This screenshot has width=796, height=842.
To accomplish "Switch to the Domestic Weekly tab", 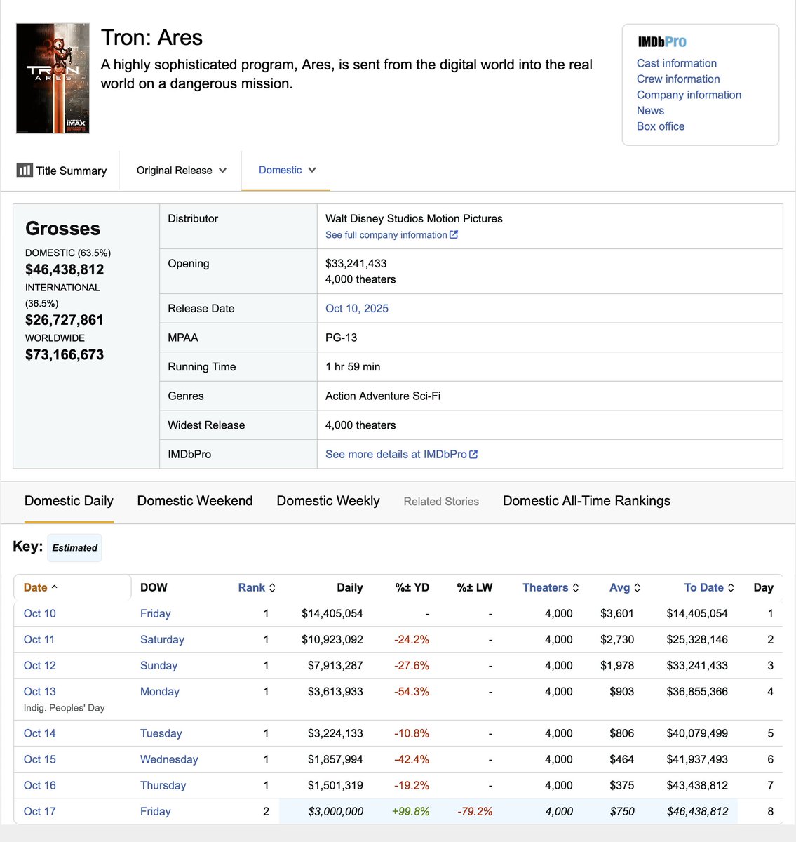I will [328, 501].
